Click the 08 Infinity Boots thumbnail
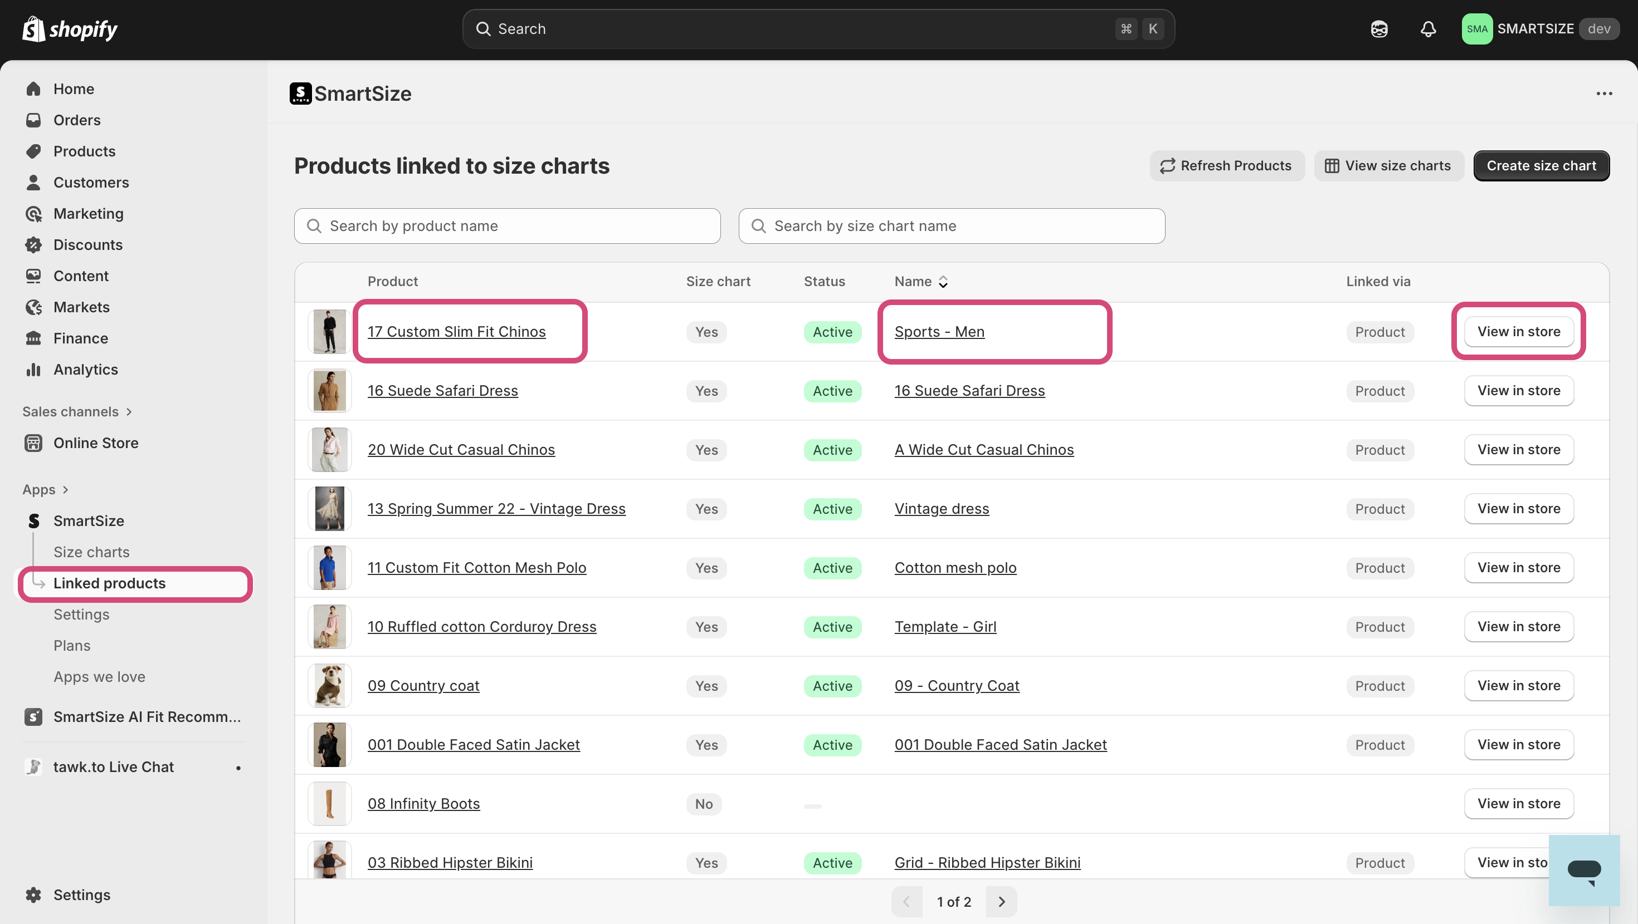The height and width of the screenshot is (924, 1638). click(329, 804)
